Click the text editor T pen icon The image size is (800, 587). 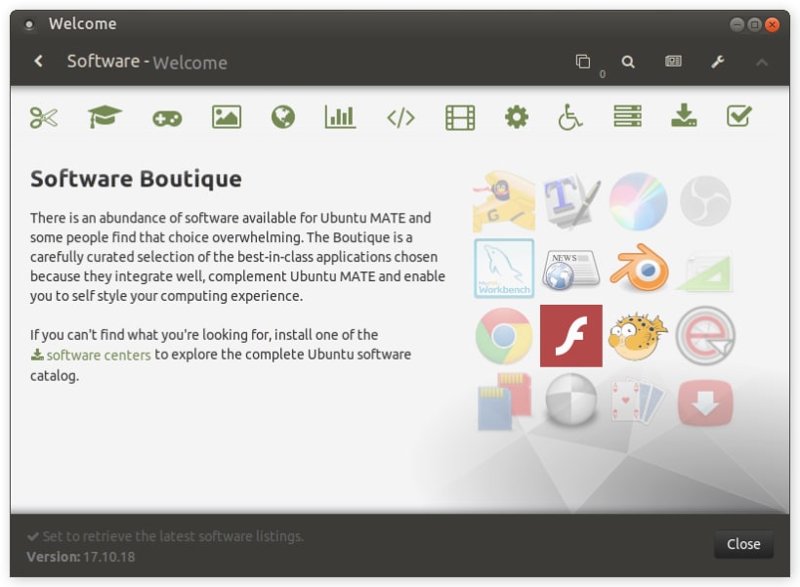(570, 200)
